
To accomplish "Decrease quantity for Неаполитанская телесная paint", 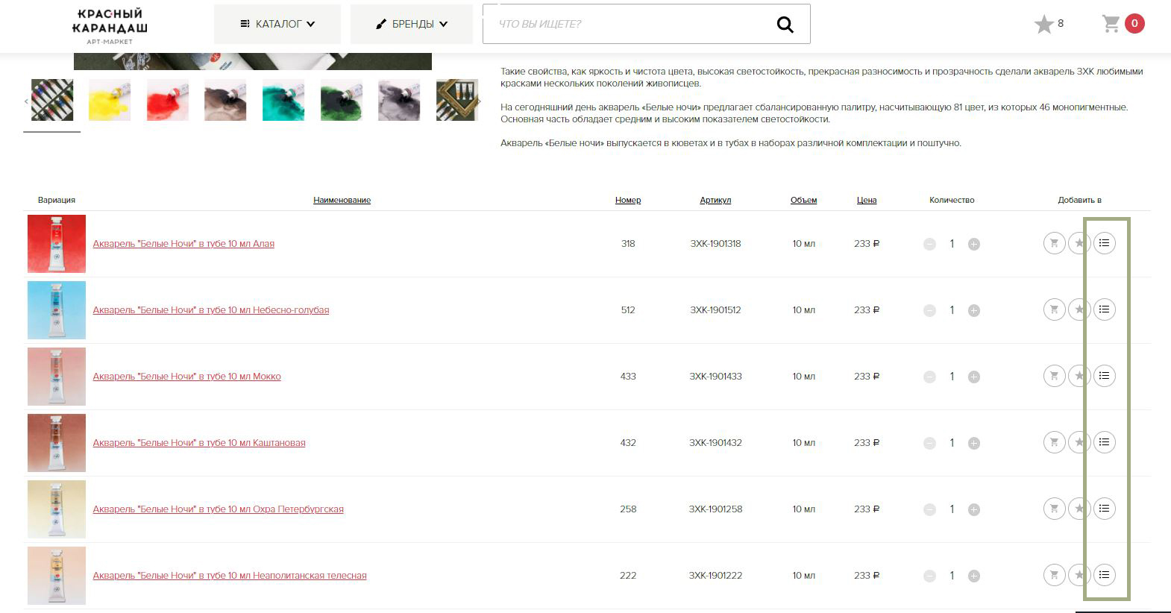I will click(x=929, y=576).
